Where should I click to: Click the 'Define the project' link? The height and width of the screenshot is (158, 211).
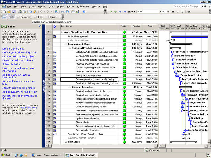pos(13,49)
